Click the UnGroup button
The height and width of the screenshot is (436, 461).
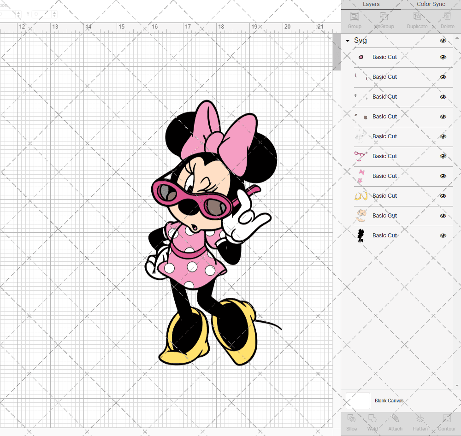point(384,20)
